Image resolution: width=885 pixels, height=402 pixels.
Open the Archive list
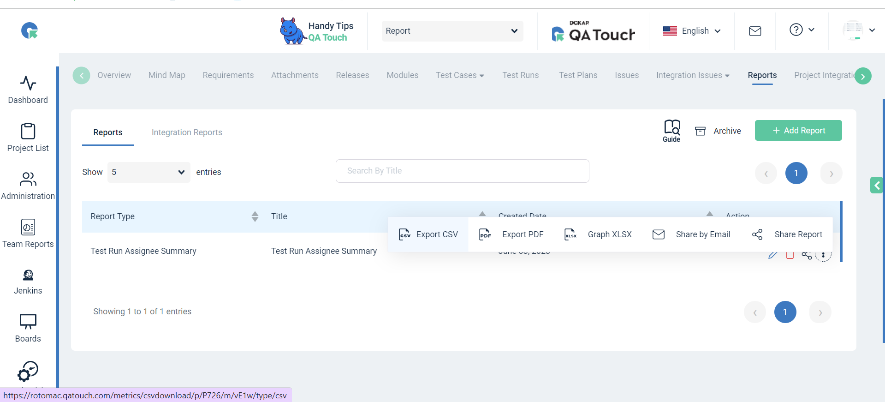point(718,131)
